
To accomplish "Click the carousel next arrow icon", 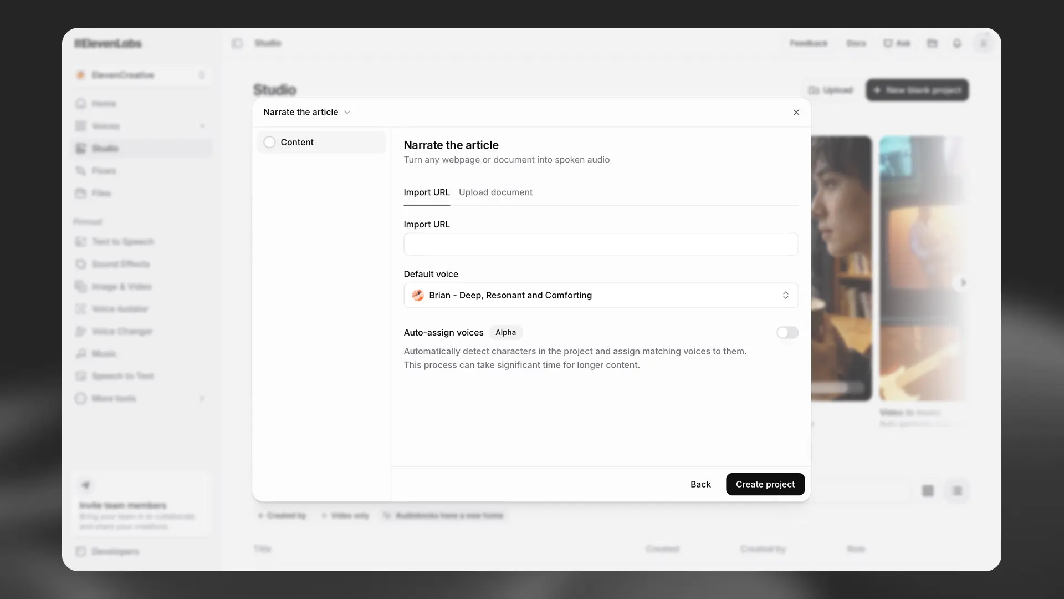I will pyautogui.click(x=963, y=283).
